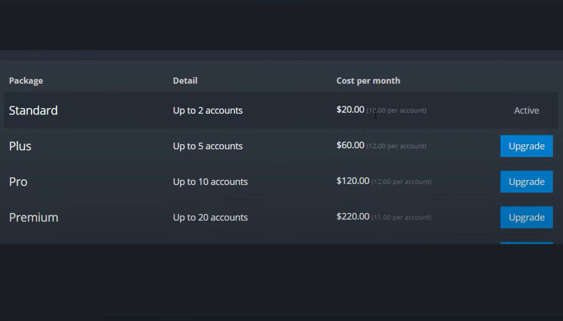Click the Up to 20 accounts detail text
This screenshot has width=563, height=321.
[x=210, y=217]
